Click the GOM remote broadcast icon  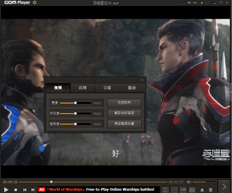click(195, 3)
